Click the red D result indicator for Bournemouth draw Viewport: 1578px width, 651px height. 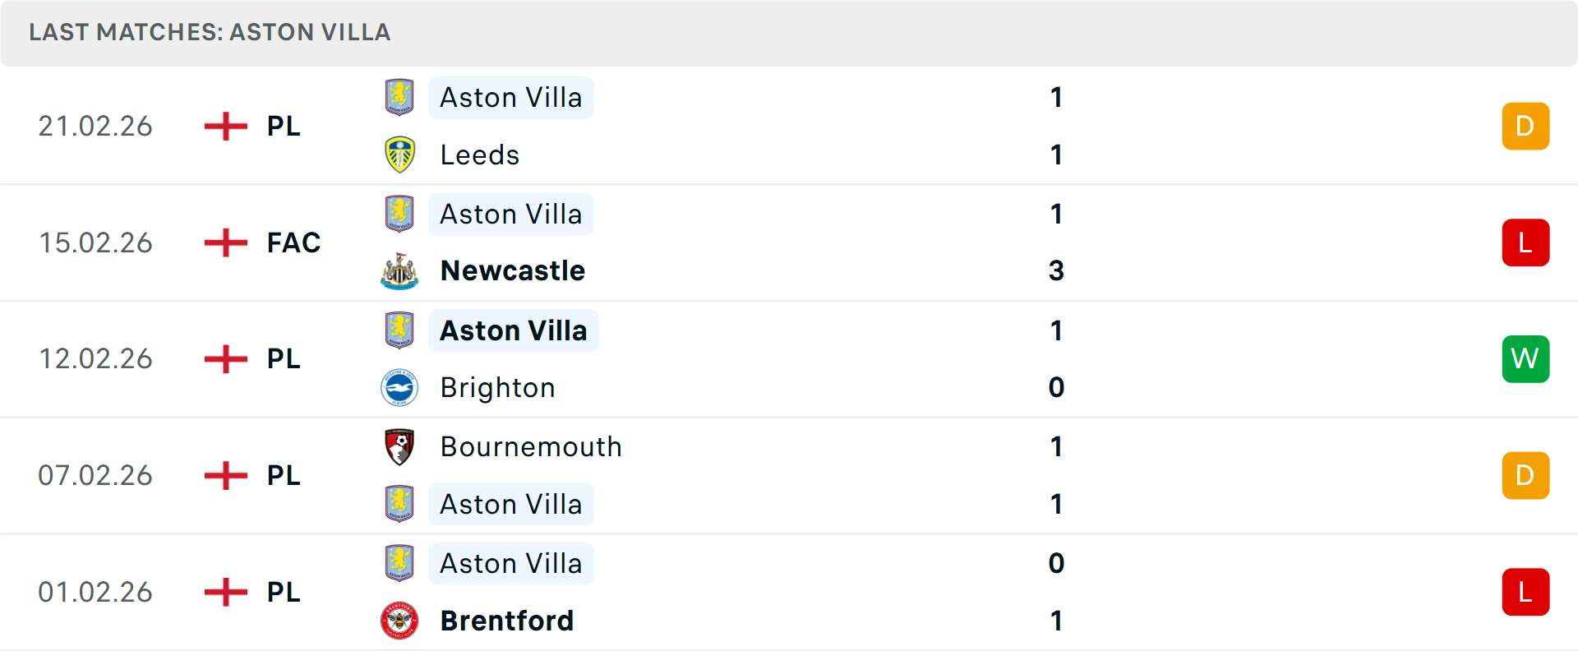[1525, 475]
